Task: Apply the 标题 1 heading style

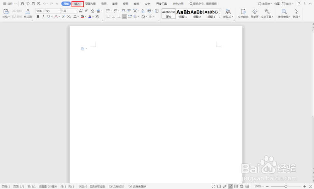Action: [183, 13]
